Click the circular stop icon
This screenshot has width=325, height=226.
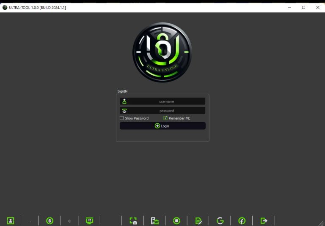pos(176,221)
